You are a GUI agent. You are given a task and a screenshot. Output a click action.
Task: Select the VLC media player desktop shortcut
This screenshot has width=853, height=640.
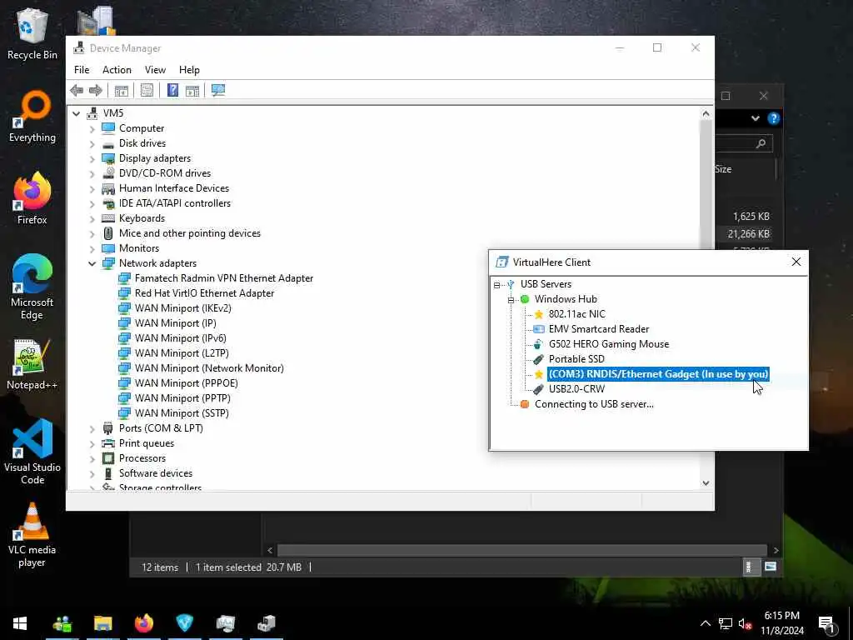32,535
